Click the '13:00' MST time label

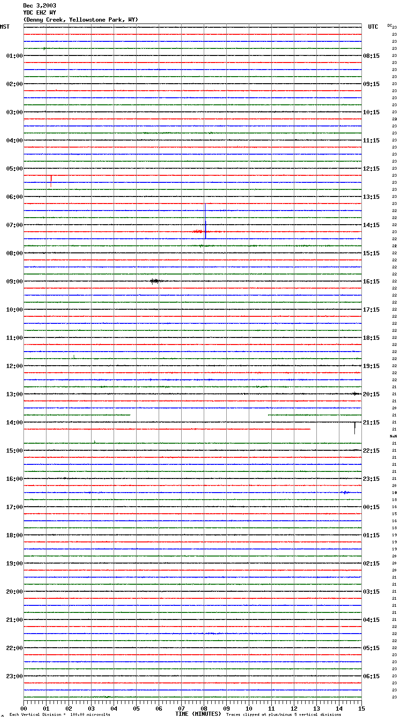(15, 394)
